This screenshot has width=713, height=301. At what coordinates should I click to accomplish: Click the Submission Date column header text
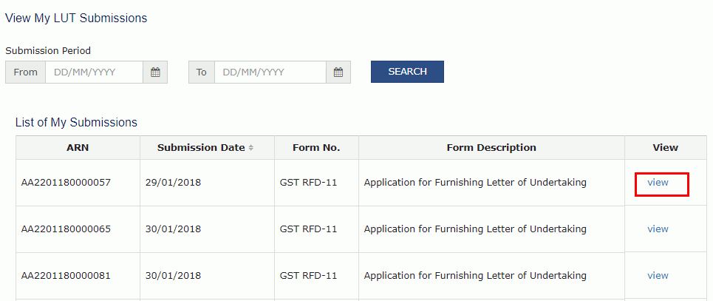click(201, 147)
